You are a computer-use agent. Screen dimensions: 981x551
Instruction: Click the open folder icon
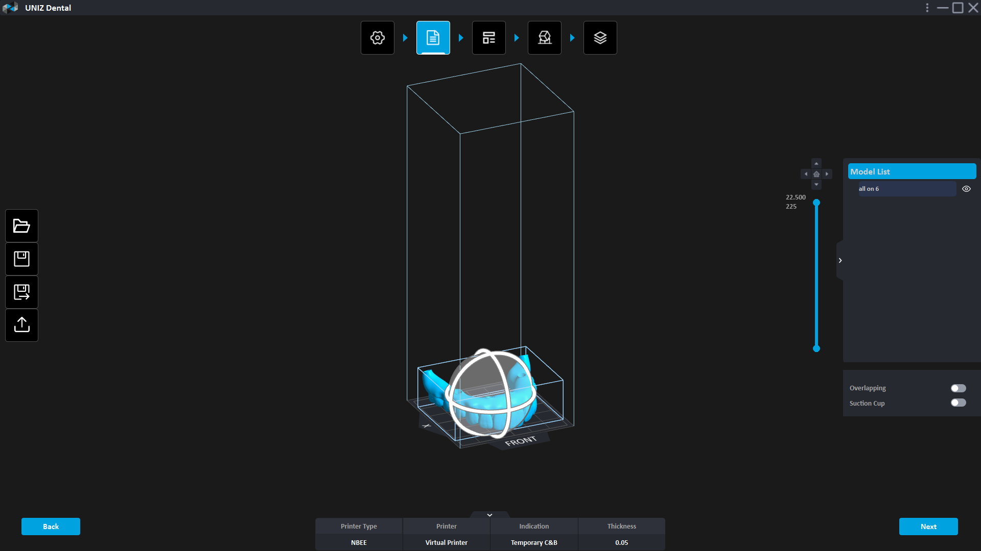point(21,226)
